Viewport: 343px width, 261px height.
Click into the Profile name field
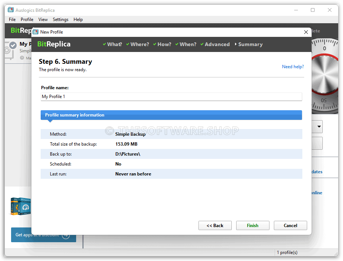[171, 97]
